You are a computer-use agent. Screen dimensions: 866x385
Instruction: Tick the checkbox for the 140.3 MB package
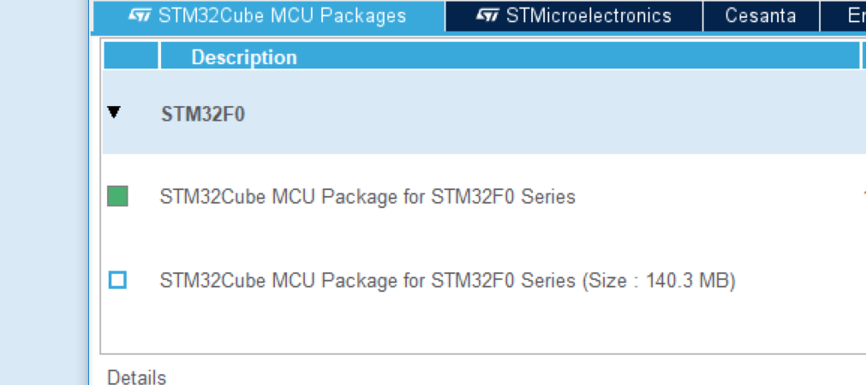pos(117,281)
